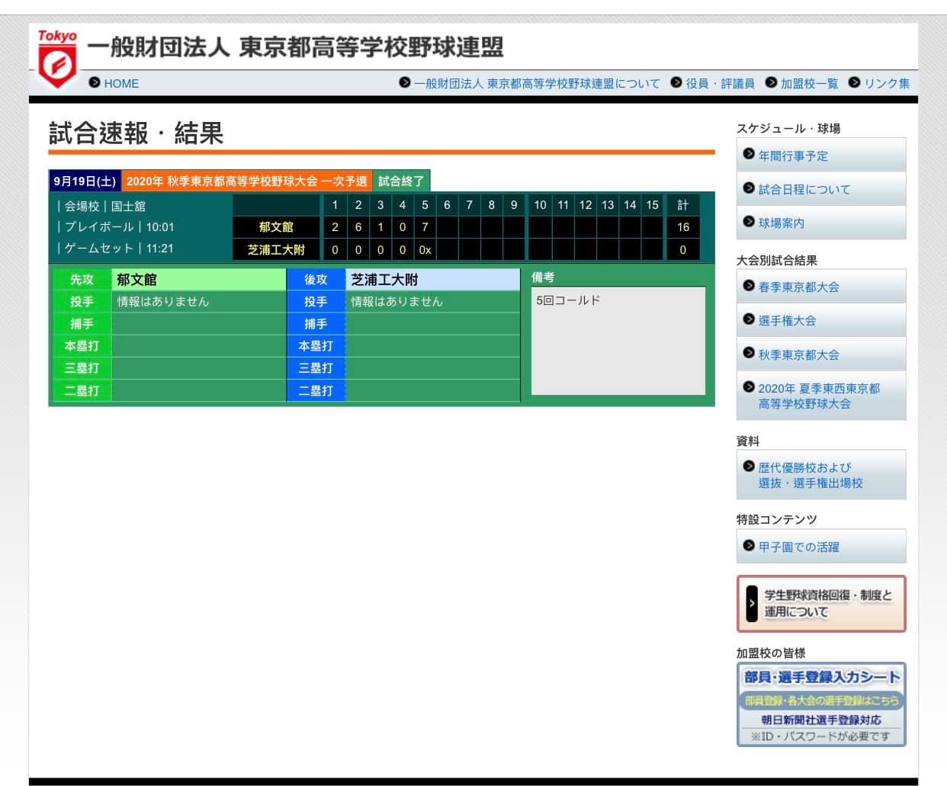Click the 計 column header
Viewport: 947px width, 786px height.
683,204
